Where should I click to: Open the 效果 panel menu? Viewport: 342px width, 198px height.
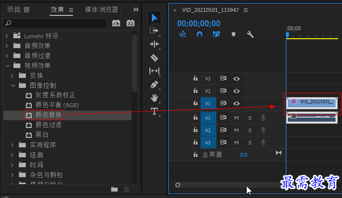click(x=71, y=10)
